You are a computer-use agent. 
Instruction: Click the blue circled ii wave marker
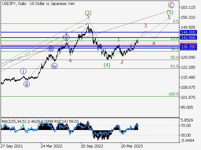tap(26, 84)
